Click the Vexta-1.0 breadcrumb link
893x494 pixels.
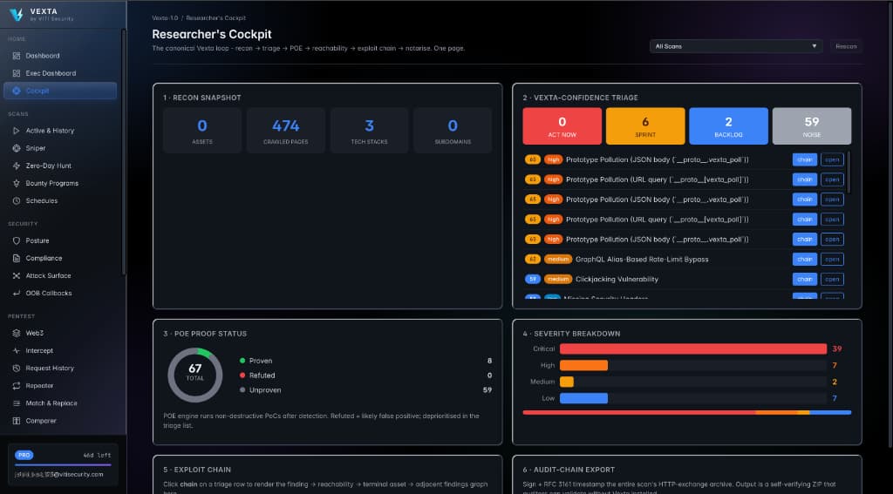tap(165, 18)
